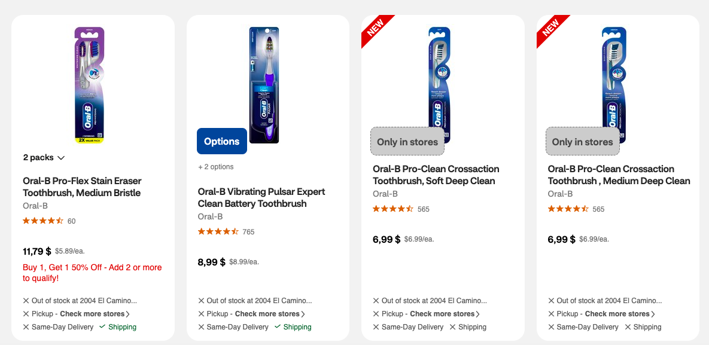Screen dimensions: 709x345
Task: Open Oral-B Pro-Flex Stain Eraser title link
Action: pos(82,187)
